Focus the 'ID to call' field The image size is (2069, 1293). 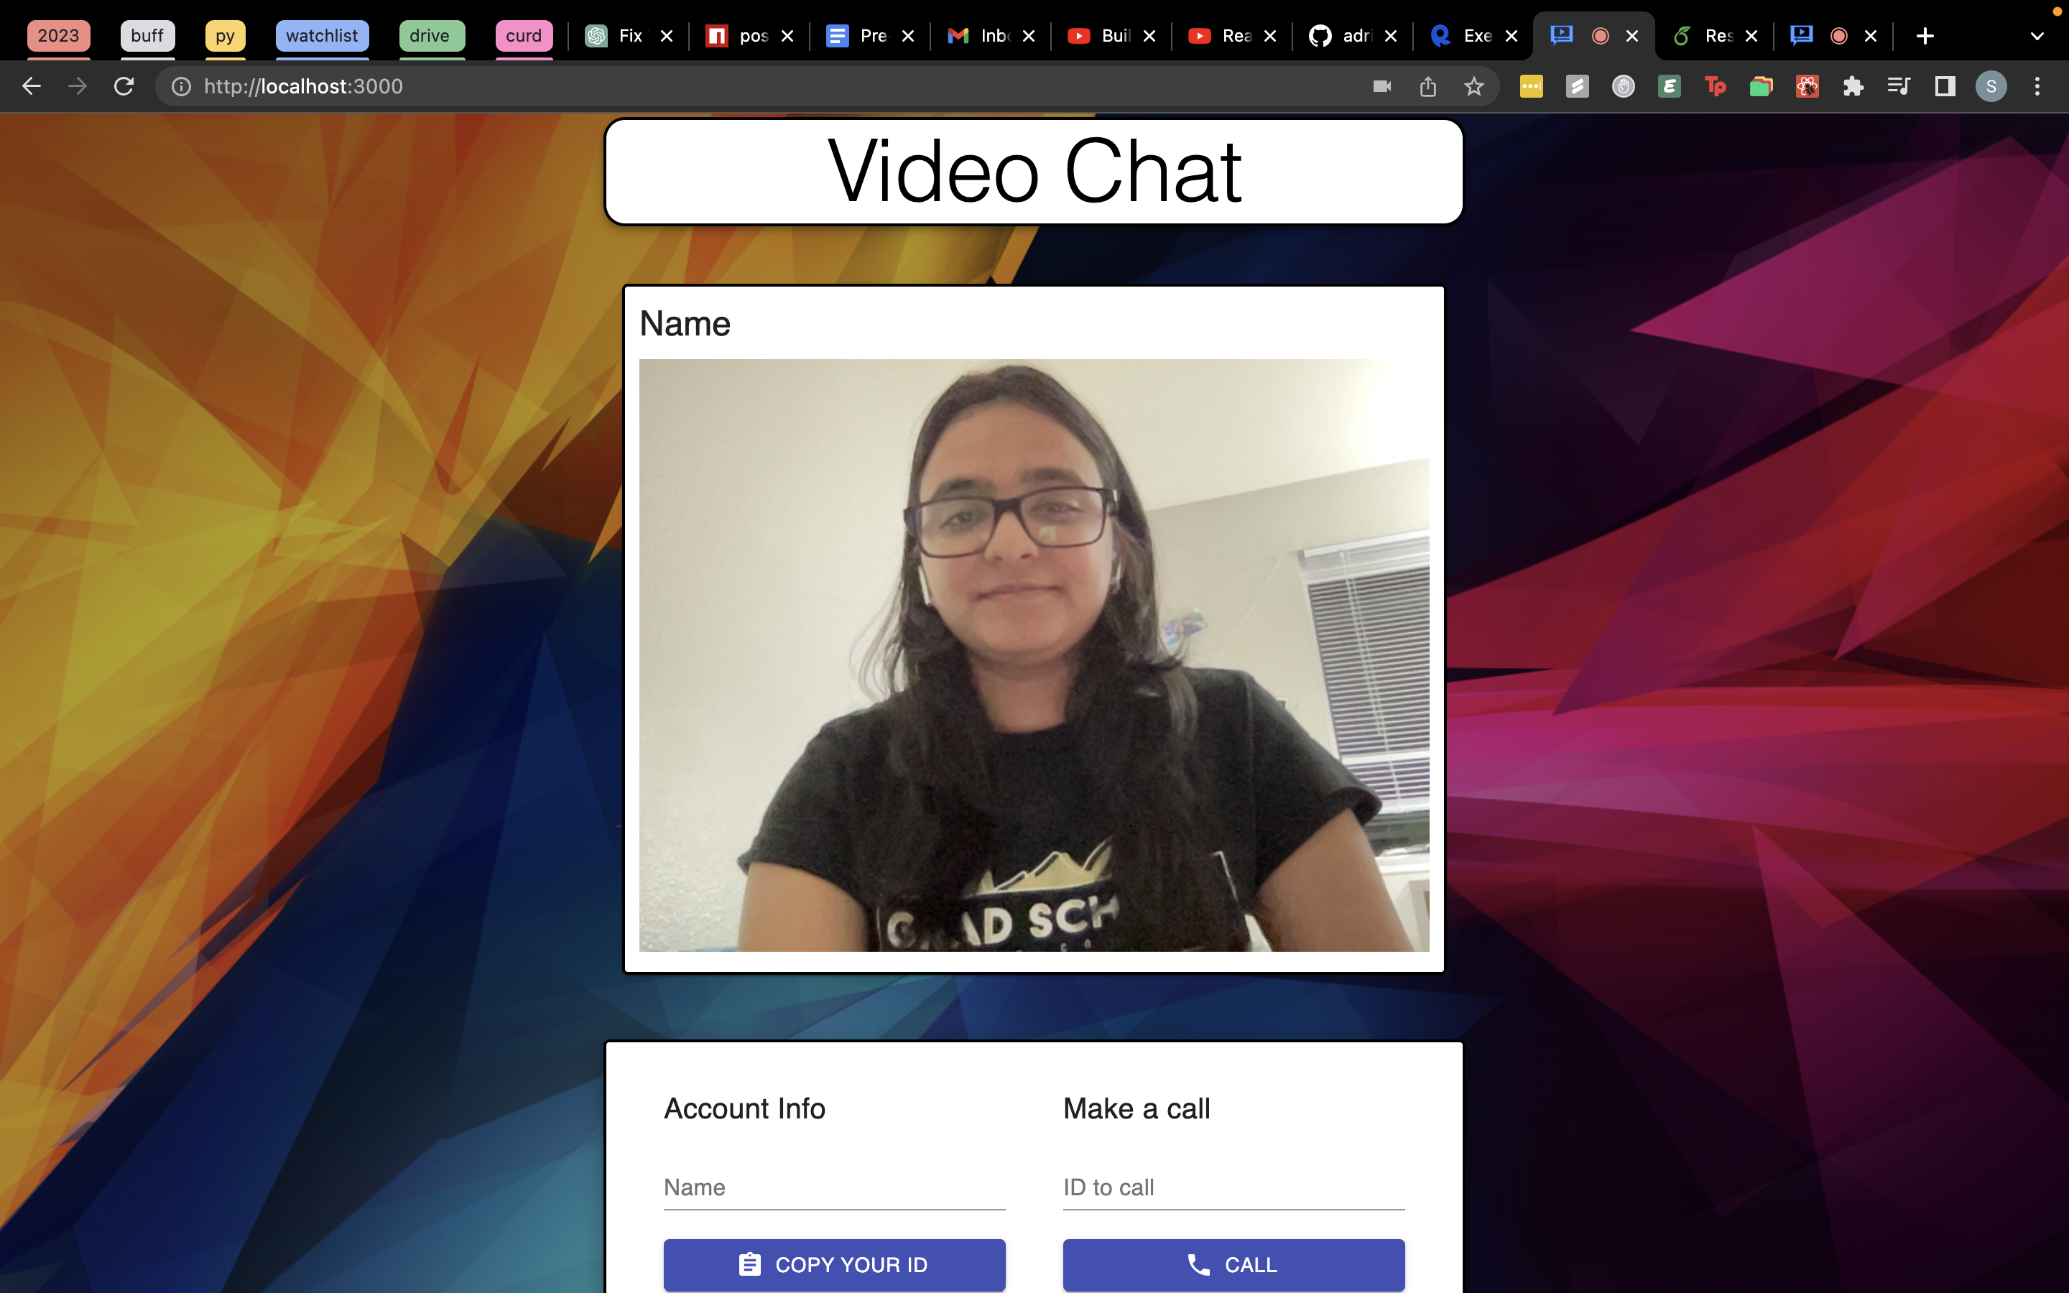(1233, 1187)
